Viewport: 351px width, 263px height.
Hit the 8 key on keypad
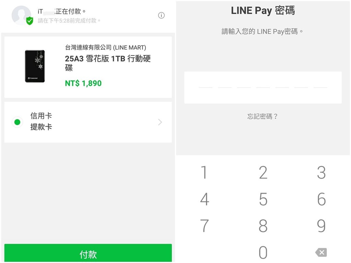[263, 226]
